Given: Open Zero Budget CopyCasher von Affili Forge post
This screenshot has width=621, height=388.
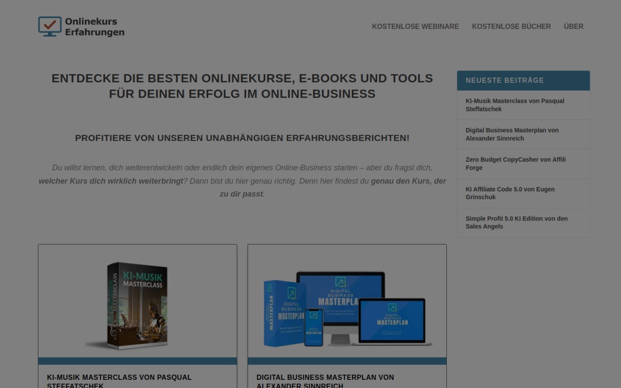Looking at the screenshot, I should pyautogui.click(x=516, y=163).
